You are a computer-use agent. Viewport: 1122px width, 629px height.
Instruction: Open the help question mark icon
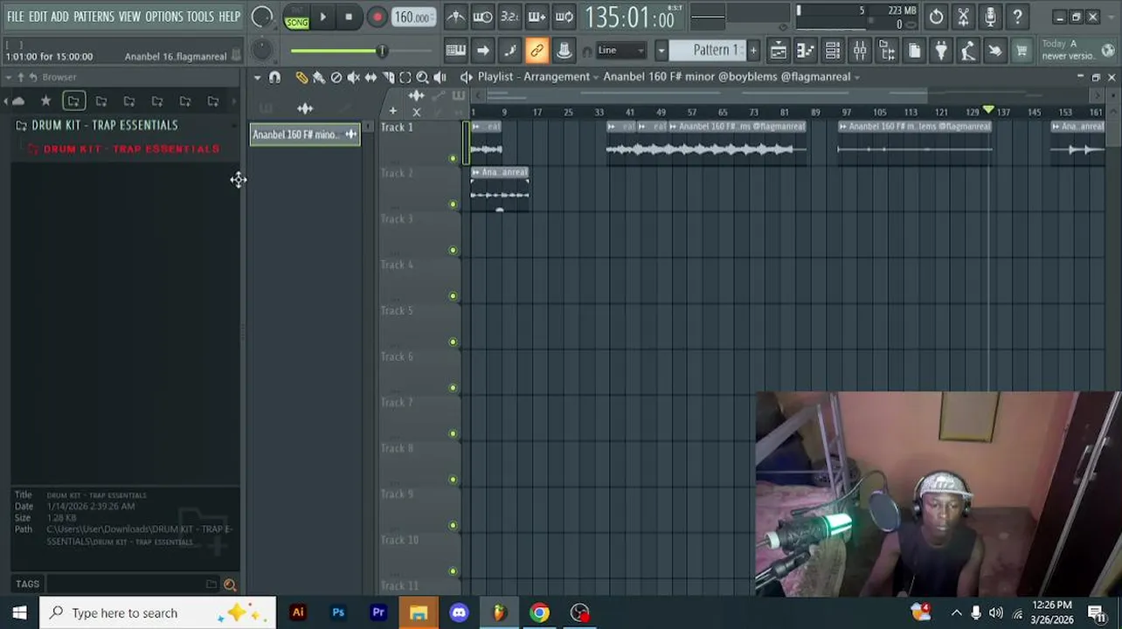(x=1017, y=17)
